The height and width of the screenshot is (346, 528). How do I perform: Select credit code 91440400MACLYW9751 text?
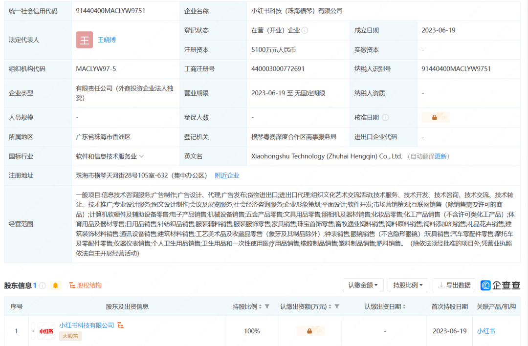tap(110, 11)
